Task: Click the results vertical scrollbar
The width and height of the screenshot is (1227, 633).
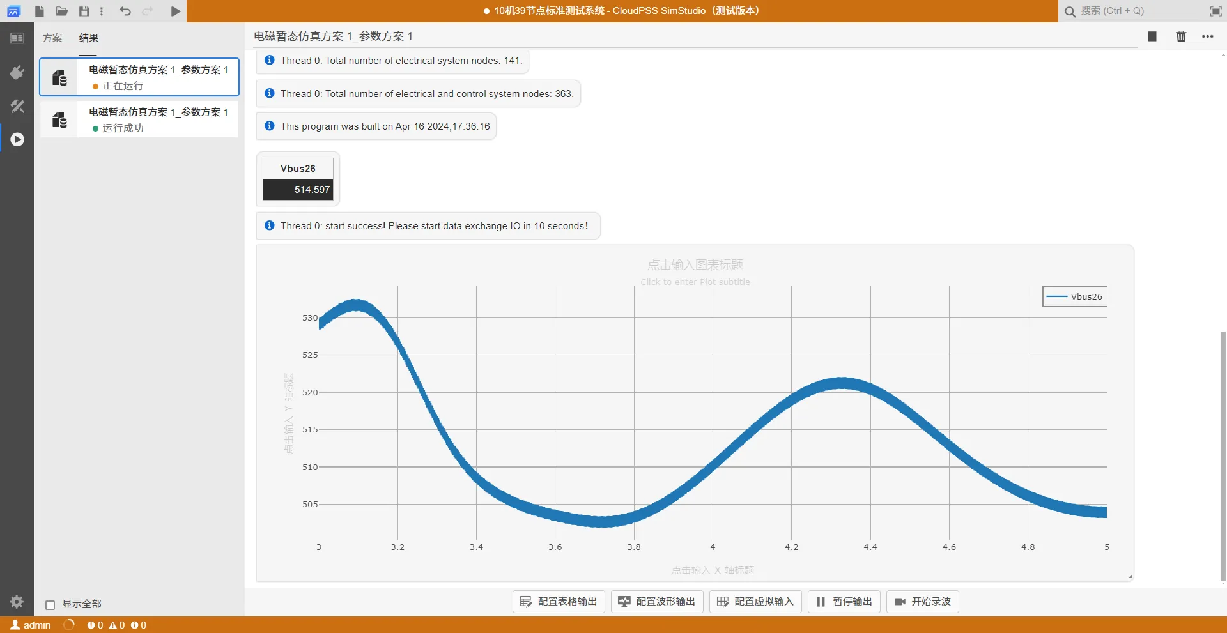Action: (x=1223, y=455)
